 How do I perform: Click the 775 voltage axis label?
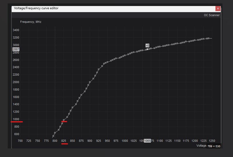[x=46, y=141]
